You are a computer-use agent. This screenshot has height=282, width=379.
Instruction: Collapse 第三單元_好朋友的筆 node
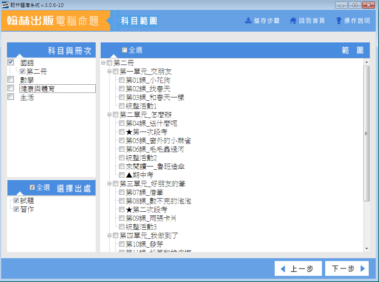coord(110,184)
